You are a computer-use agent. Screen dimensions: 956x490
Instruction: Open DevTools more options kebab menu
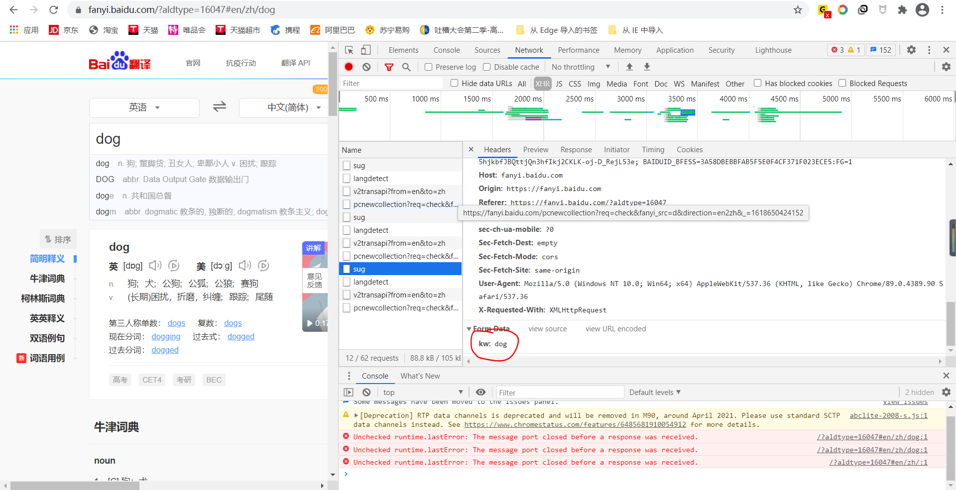click(x=929, y=50)
